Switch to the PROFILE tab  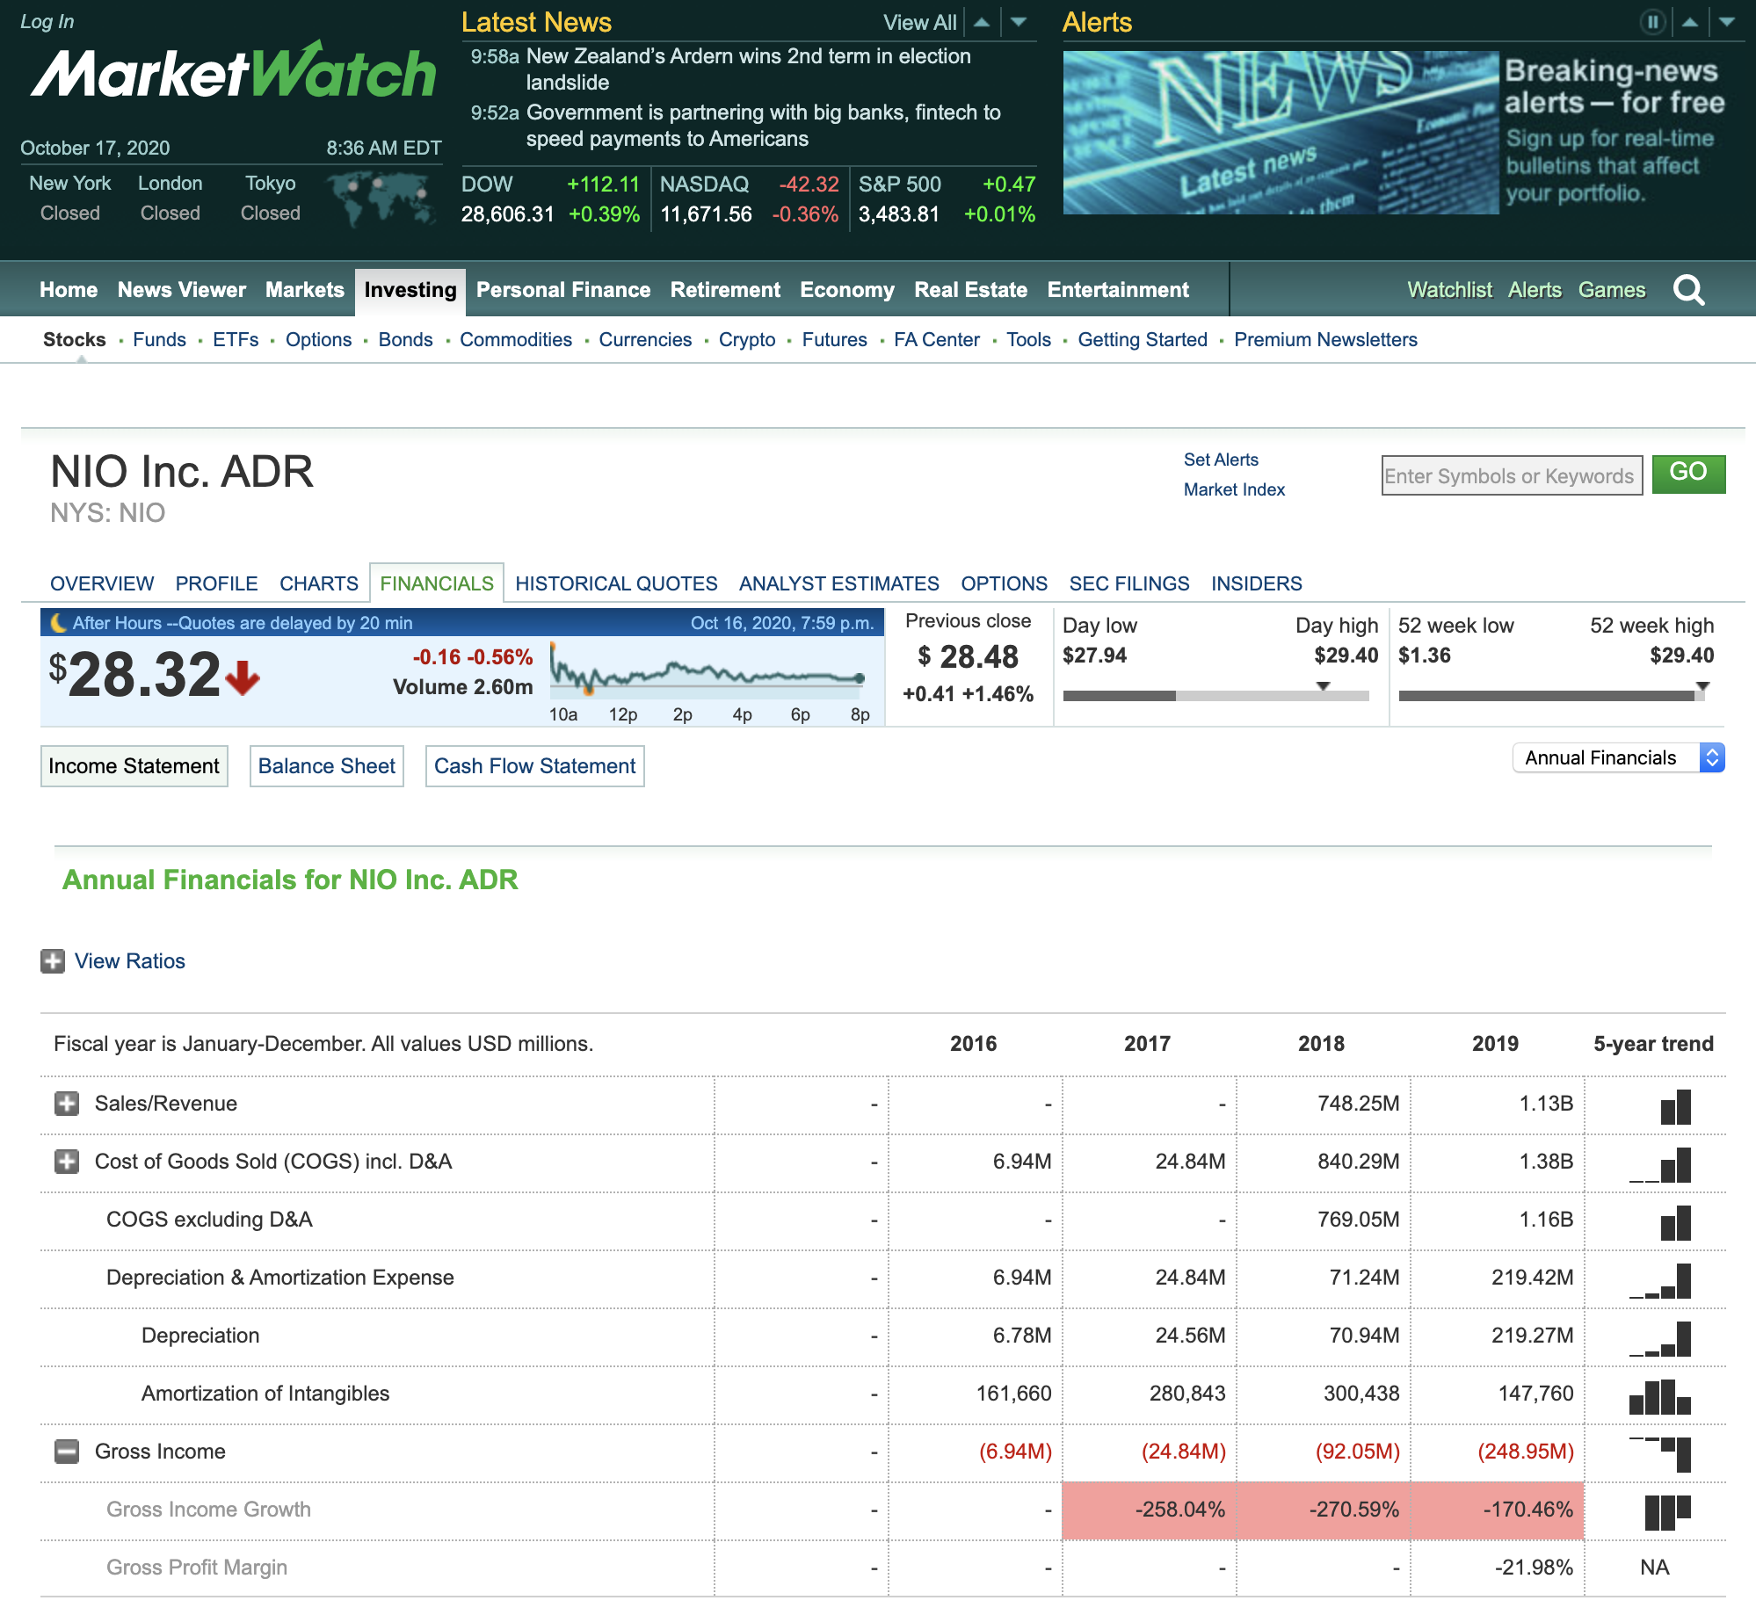tap(217, 583)
